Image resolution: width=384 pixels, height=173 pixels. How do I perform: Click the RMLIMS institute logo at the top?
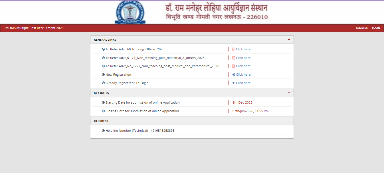tap(130, 12)
